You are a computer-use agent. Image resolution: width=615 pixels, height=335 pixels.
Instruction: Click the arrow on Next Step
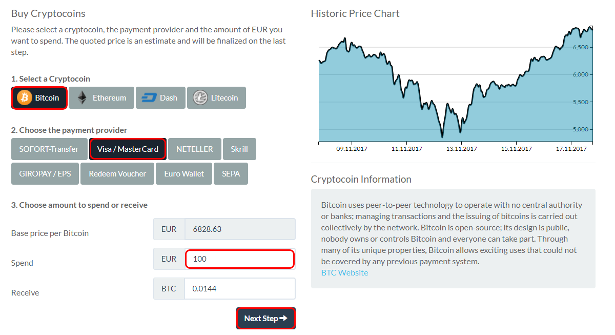coord(283,318)
